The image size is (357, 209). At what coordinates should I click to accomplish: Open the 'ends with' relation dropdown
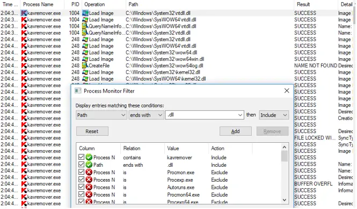pos(146,115)
